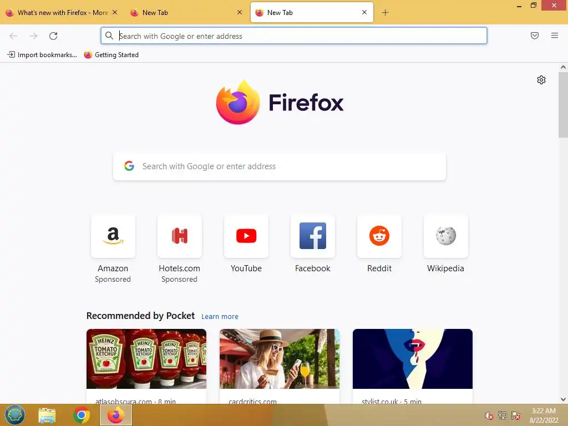Click the Google logo in search box
Image resolution: width=568 pixels, height=426 pixels.
(x=129, y=166)
